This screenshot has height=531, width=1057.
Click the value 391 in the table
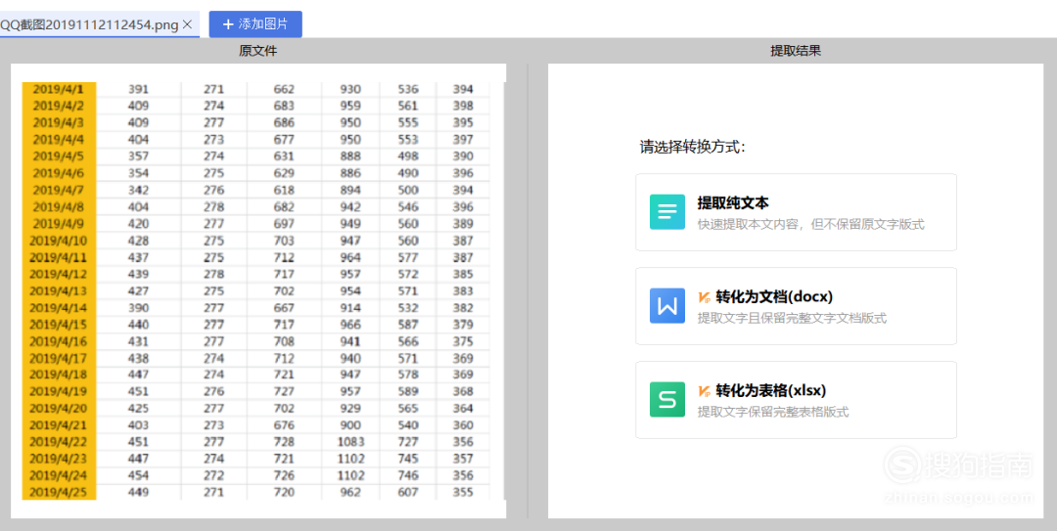(138, 89)
